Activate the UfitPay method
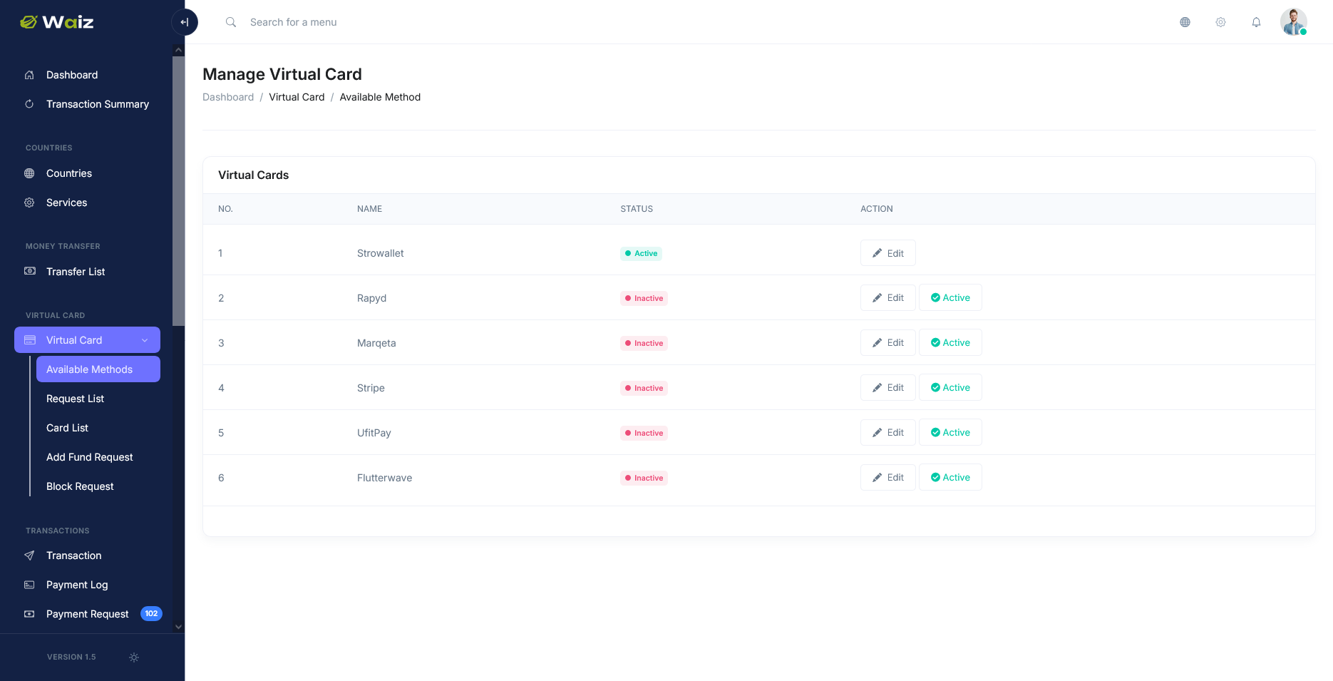1333x681 pixels. click(x=950, y=432)
